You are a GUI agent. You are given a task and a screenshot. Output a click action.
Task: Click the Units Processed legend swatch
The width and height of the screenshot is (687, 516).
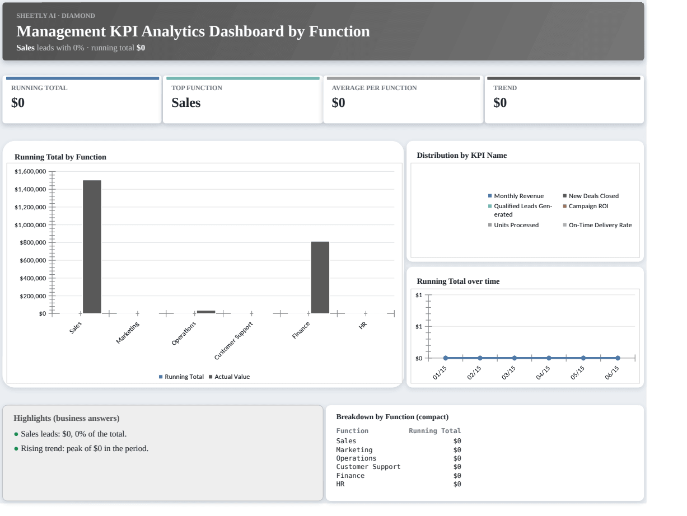tap(490, 225)
